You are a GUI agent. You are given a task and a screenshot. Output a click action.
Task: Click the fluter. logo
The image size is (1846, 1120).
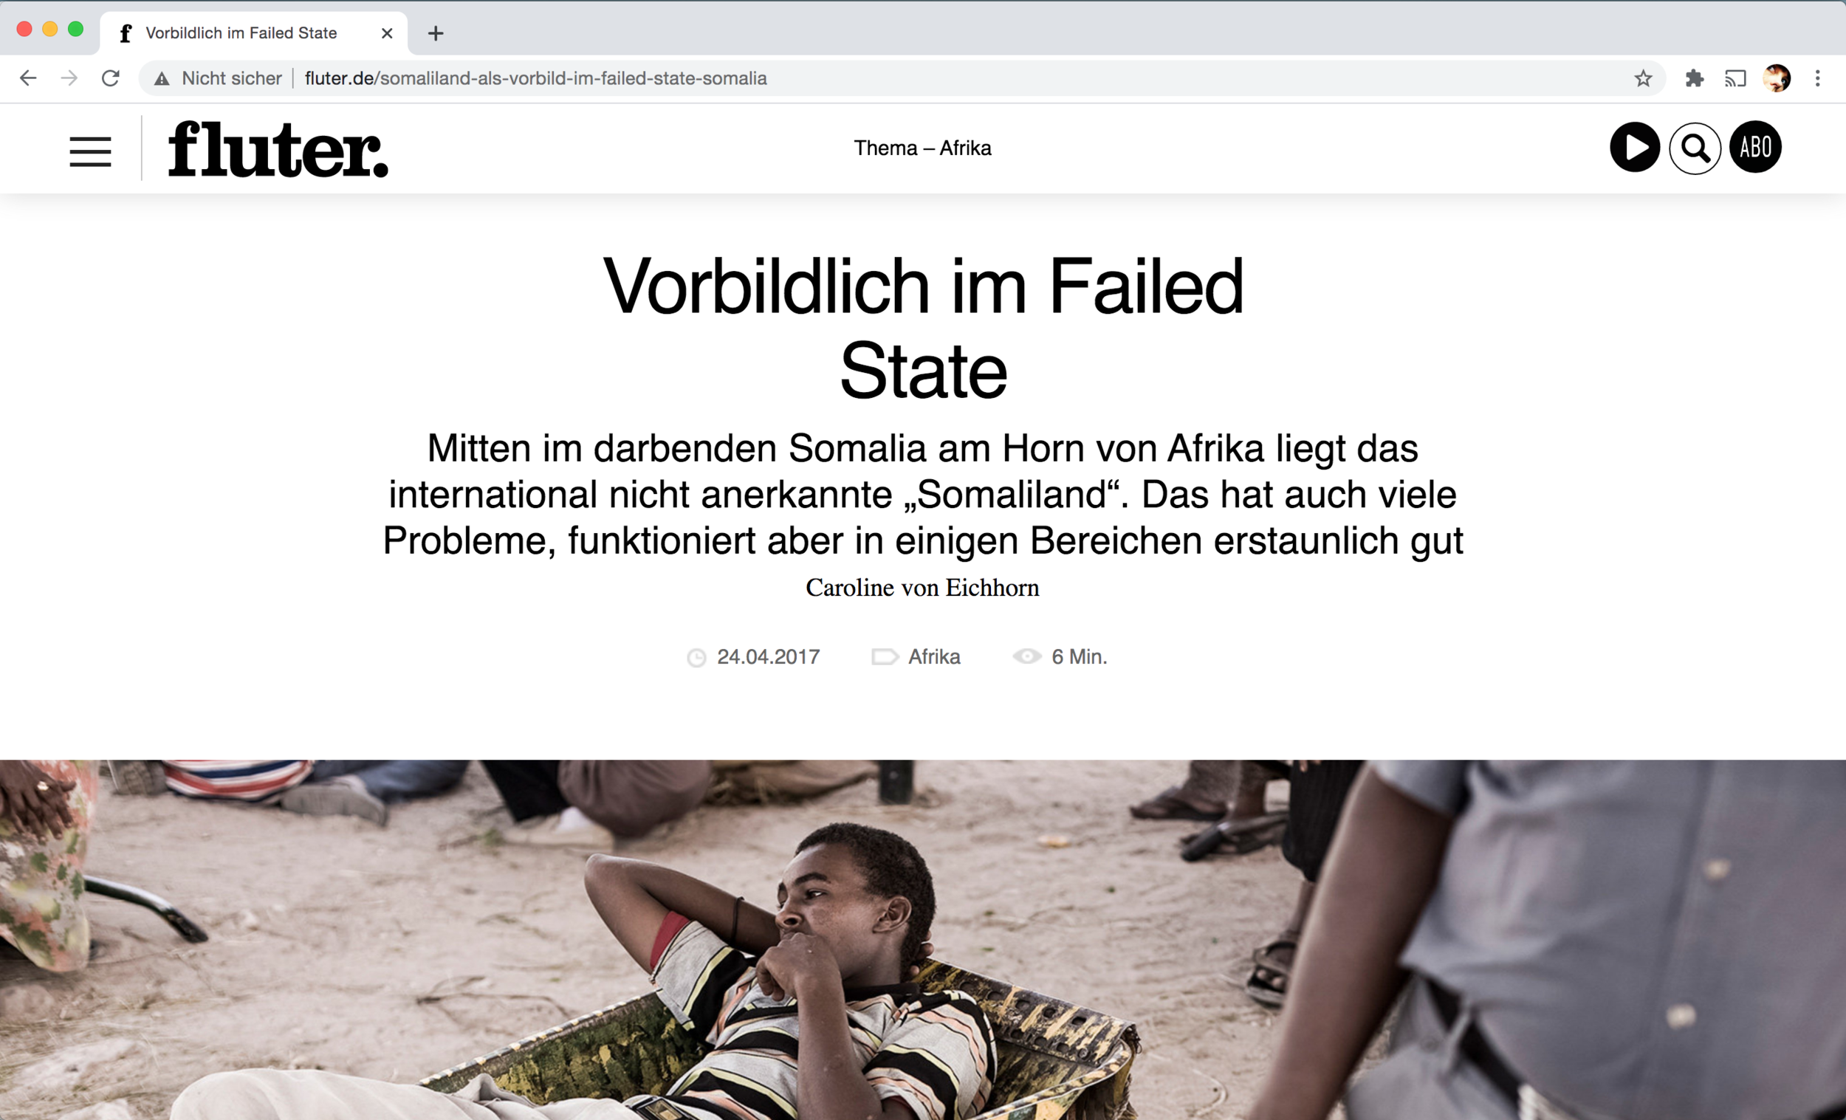pos(278,148)
